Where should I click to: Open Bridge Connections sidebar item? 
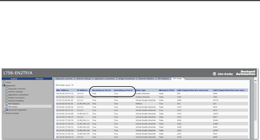pos(16,98)
